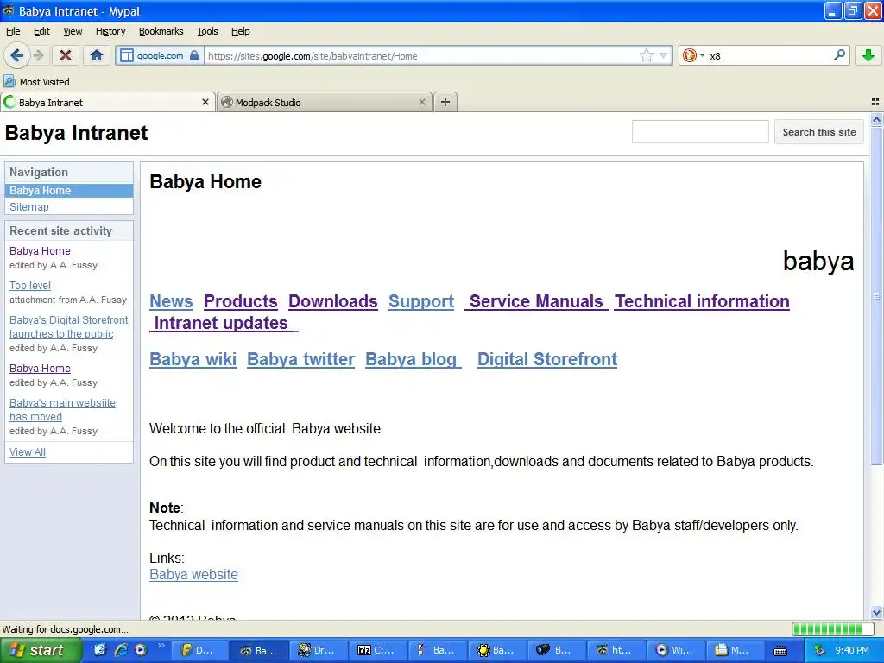
Task: Launch Internet Explorer from Quick Launch
Action: (121, 650)
